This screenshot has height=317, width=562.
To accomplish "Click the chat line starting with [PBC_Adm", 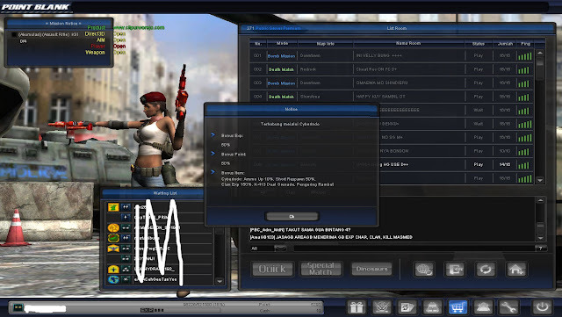I will [300, 230].
